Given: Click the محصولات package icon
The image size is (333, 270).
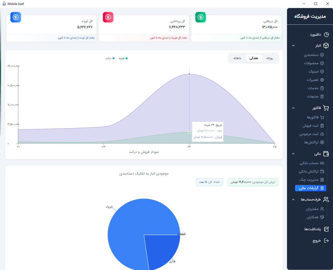Looking at the screenshot, I should tap(322, 63).
